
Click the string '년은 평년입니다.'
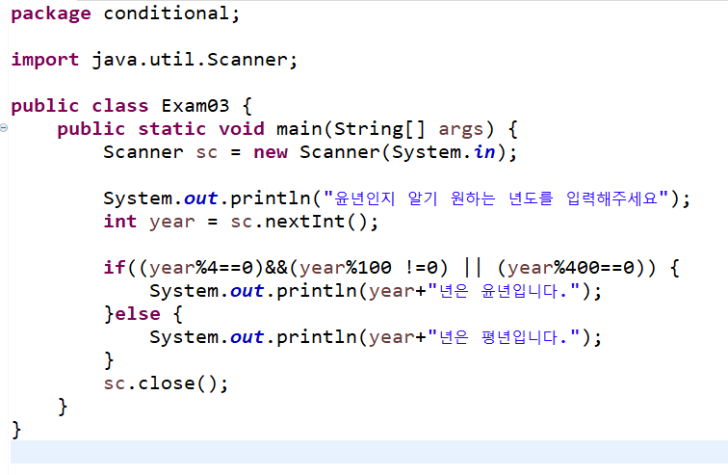click(504, 337)
